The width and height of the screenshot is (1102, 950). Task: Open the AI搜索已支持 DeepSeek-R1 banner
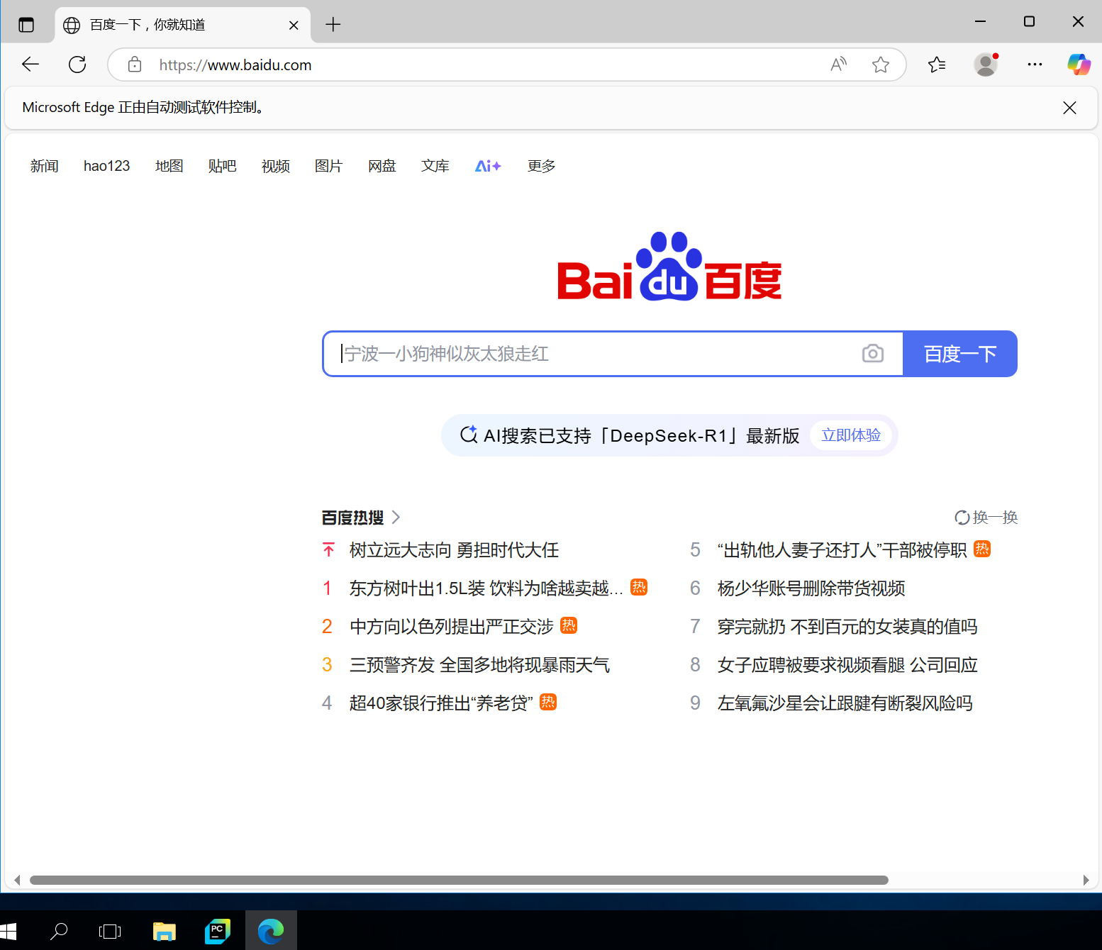pos(669,435)
